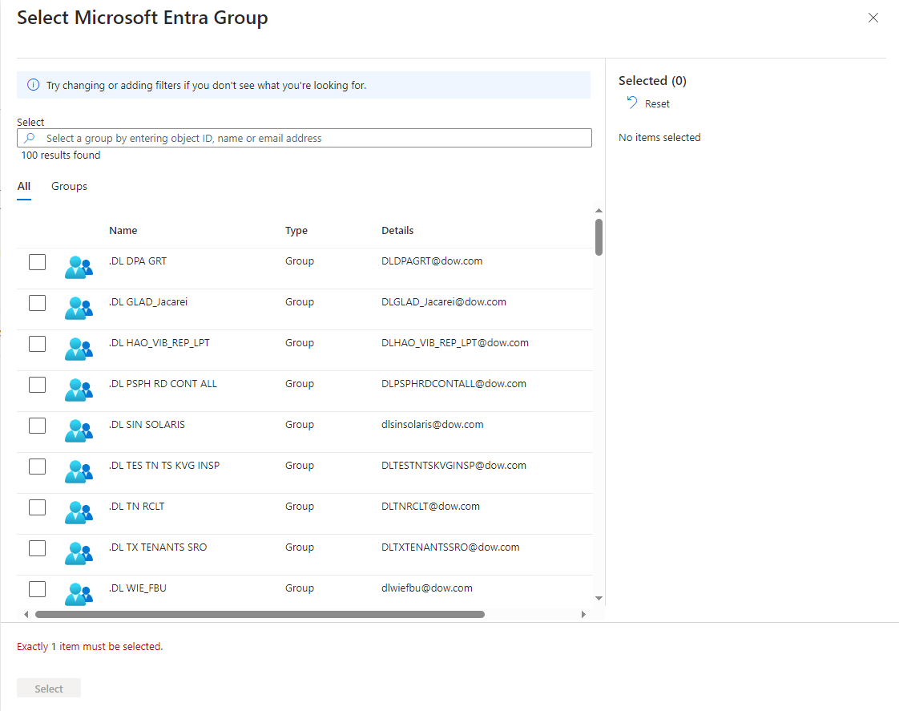Enable the checkbox for .DL TX TENANTS SRO
899x711 pixels.
[x=37, y=548]
